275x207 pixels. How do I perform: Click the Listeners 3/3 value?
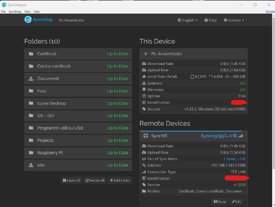pos(242,83)
